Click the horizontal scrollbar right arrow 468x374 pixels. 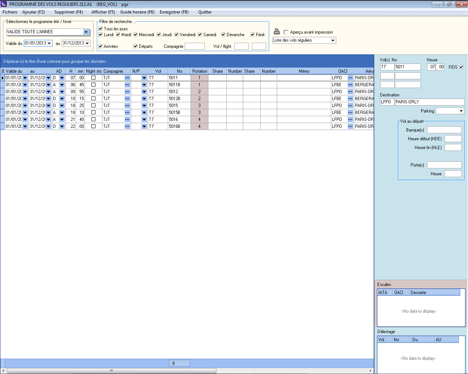point(370,371)
